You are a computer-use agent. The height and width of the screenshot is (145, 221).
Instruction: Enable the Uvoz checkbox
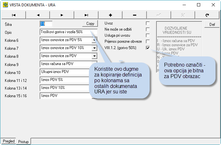(148, 24)
